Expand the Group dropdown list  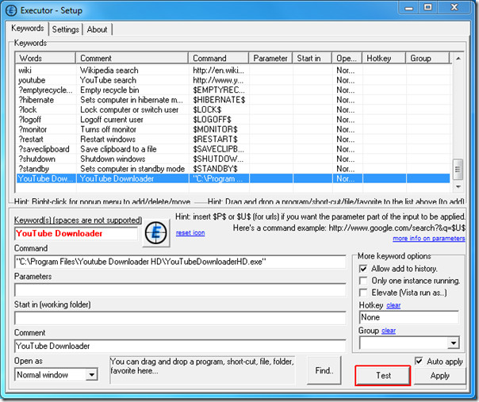[x=453, y=343]
